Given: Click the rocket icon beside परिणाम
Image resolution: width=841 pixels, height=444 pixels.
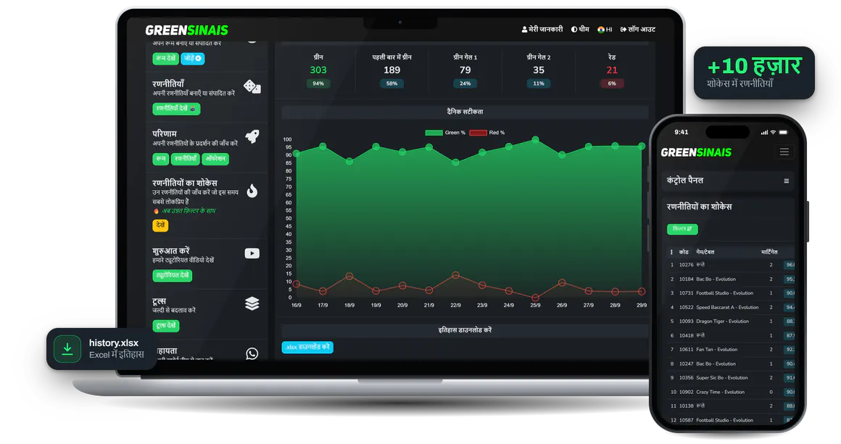Looking at the screenshot, I should pos(252,136).
